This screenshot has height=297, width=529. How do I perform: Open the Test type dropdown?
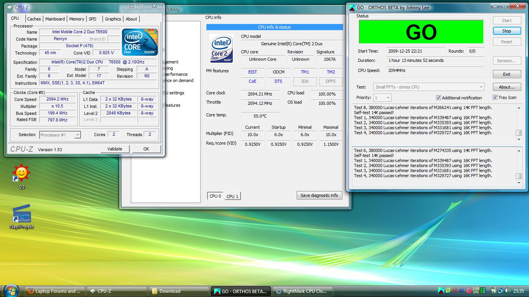[x=428, y=87]
